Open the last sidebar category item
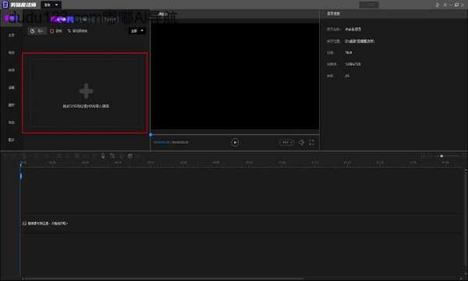The height and width of the screenshot is (281, 468). point(12,140)
